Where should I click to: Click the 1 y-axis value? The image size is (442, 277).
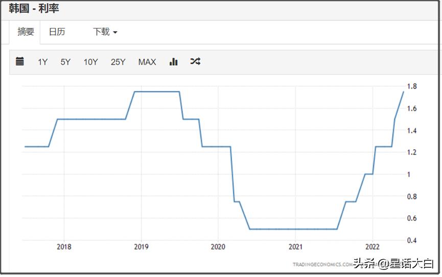pyautogui.click(x=408, y=175)
